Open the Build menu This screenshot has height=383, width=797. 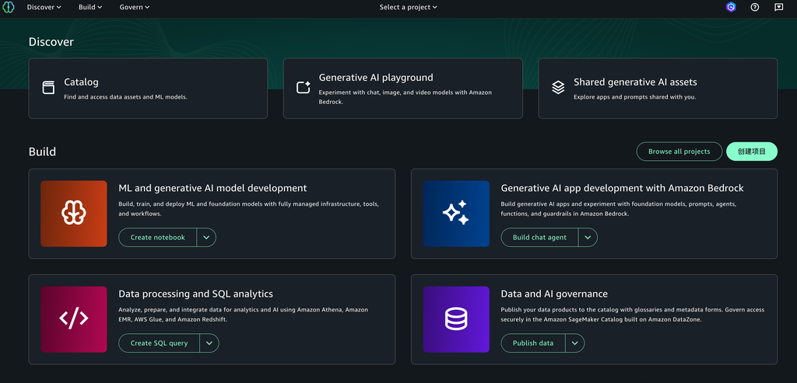coord(90,7)
